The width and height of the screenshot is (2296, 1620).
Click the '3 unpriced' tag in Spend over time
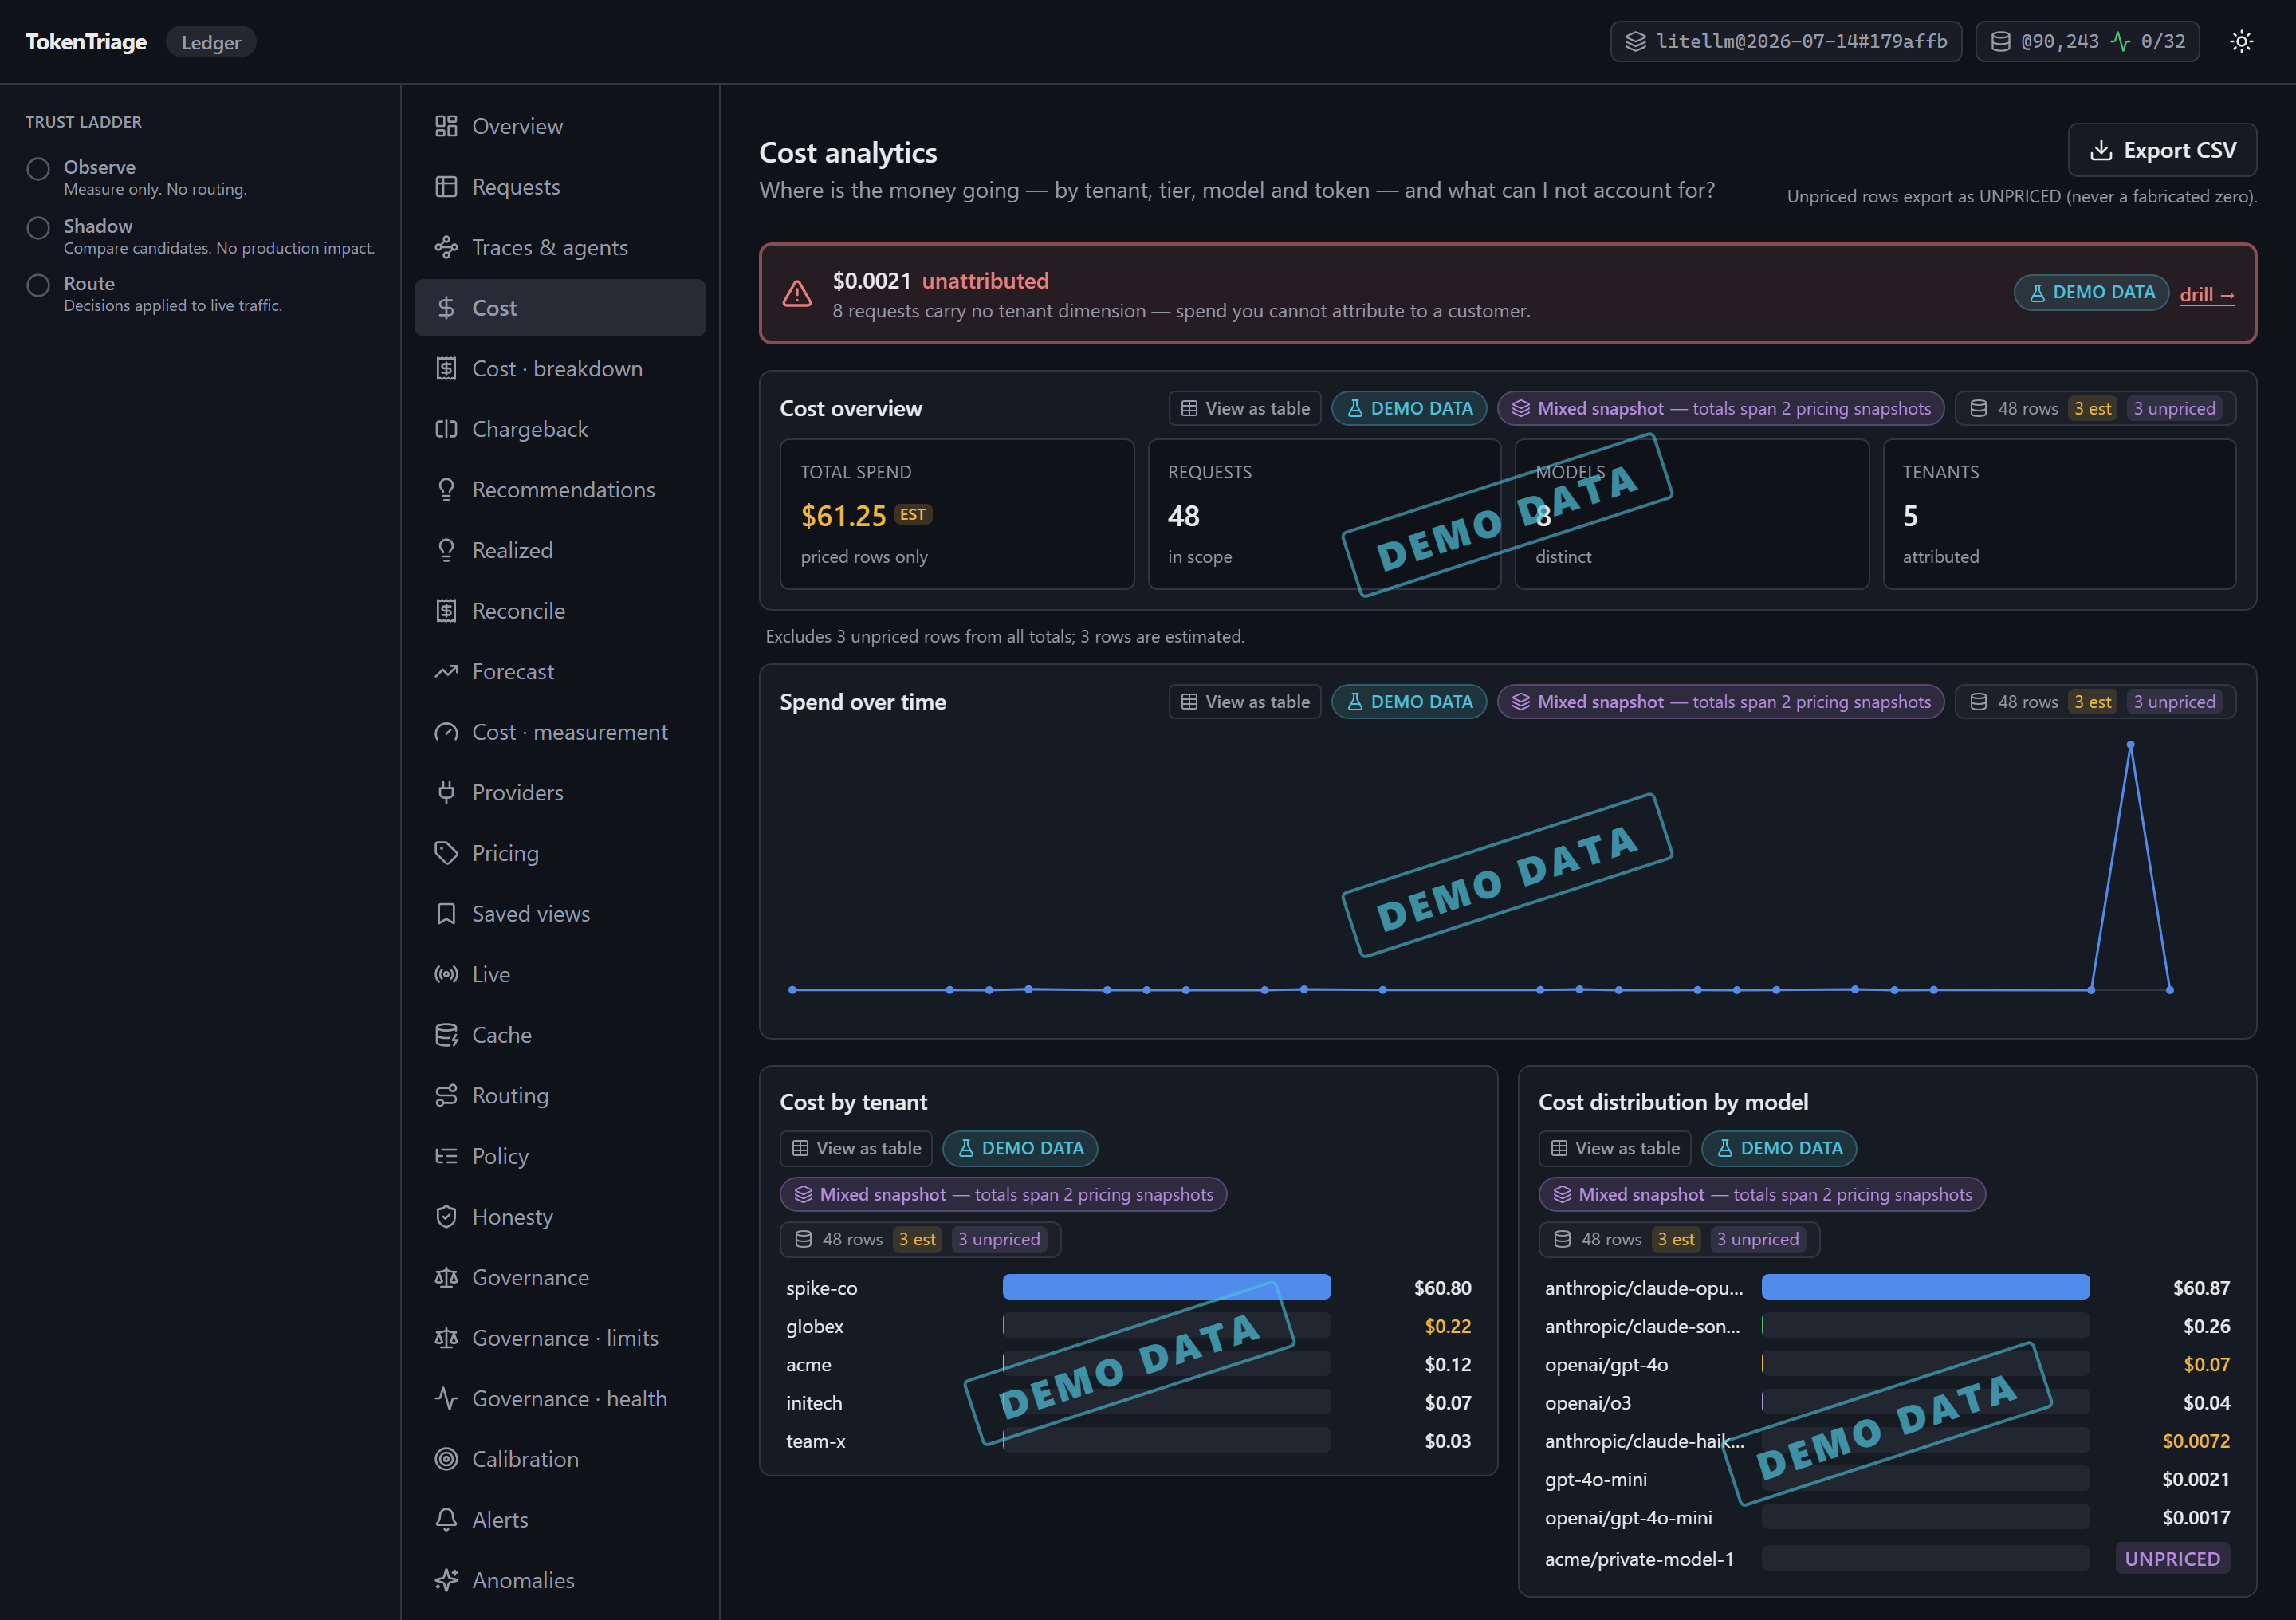pyautogui.click(x=2174, y=702)
